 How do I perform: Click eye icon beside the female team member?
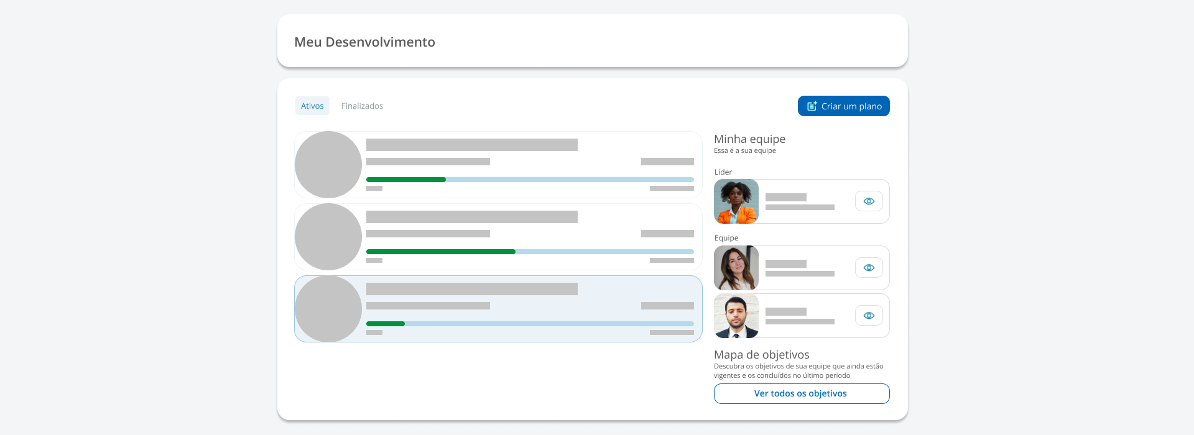click(x=869, y=268)
